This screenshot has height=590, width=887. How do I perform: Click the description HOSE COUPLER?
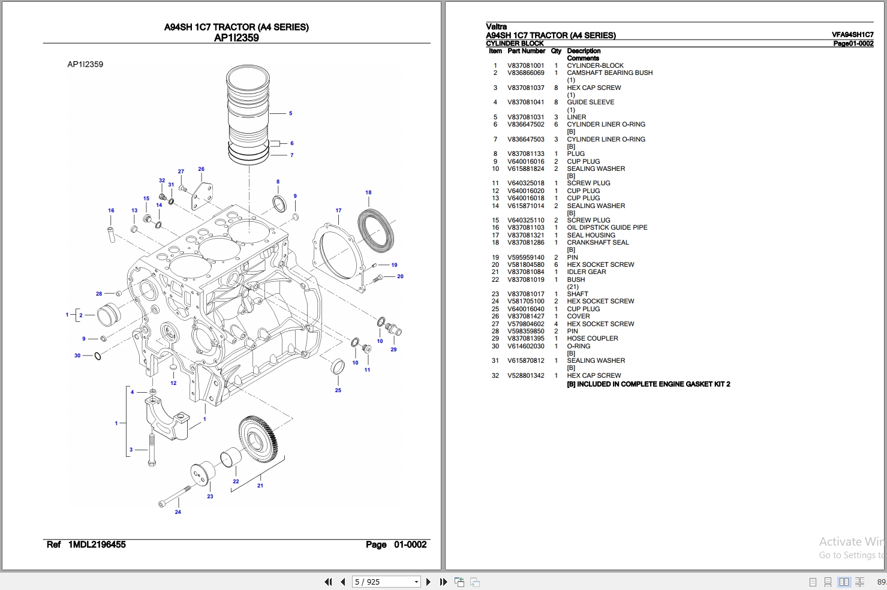point(592,339)
